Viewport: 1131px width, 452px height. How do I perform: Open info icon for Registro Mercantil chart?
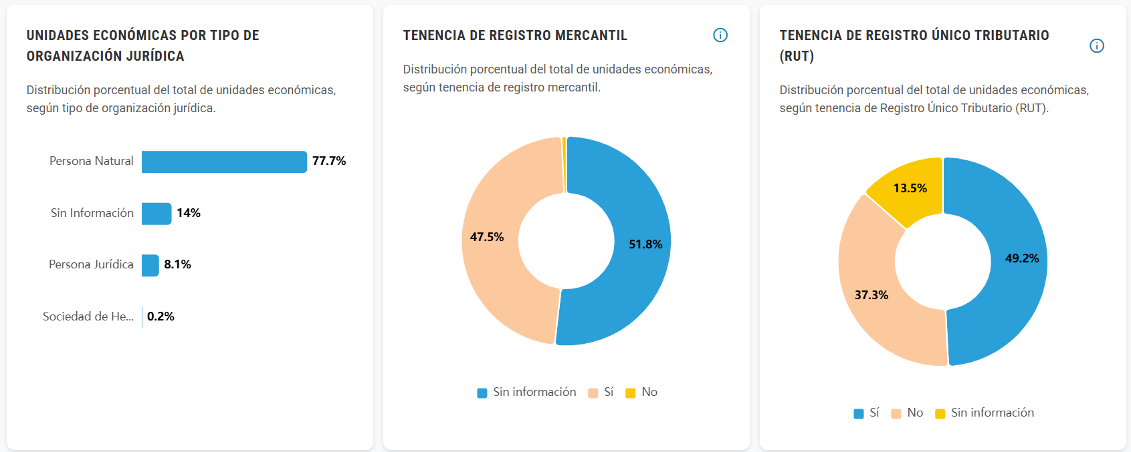720,35
